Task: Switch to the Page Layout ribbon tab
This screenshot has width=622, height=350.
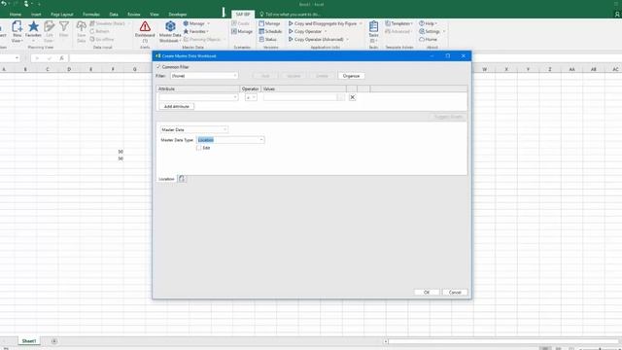Action: click(x=62, y=15)
